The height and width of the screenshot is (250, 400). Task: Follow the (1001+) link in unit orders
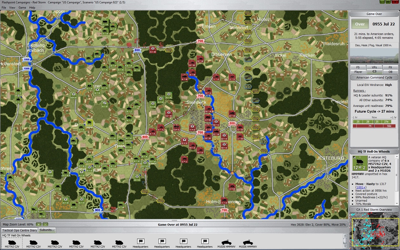(x=362, y=187)
